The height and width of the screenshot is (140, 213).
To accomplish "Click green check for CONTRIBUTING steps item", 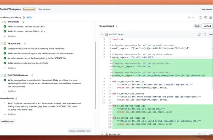I will pos(5,80).
